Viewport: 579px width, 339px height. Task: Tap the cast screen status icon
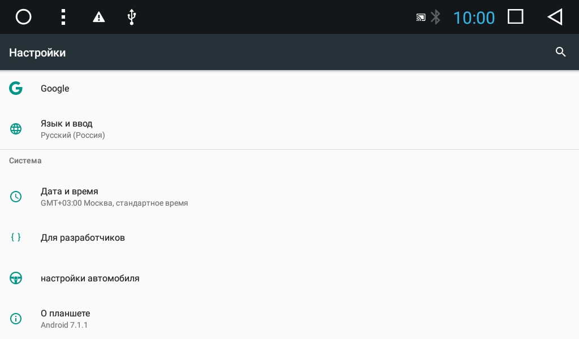(421, 18)
